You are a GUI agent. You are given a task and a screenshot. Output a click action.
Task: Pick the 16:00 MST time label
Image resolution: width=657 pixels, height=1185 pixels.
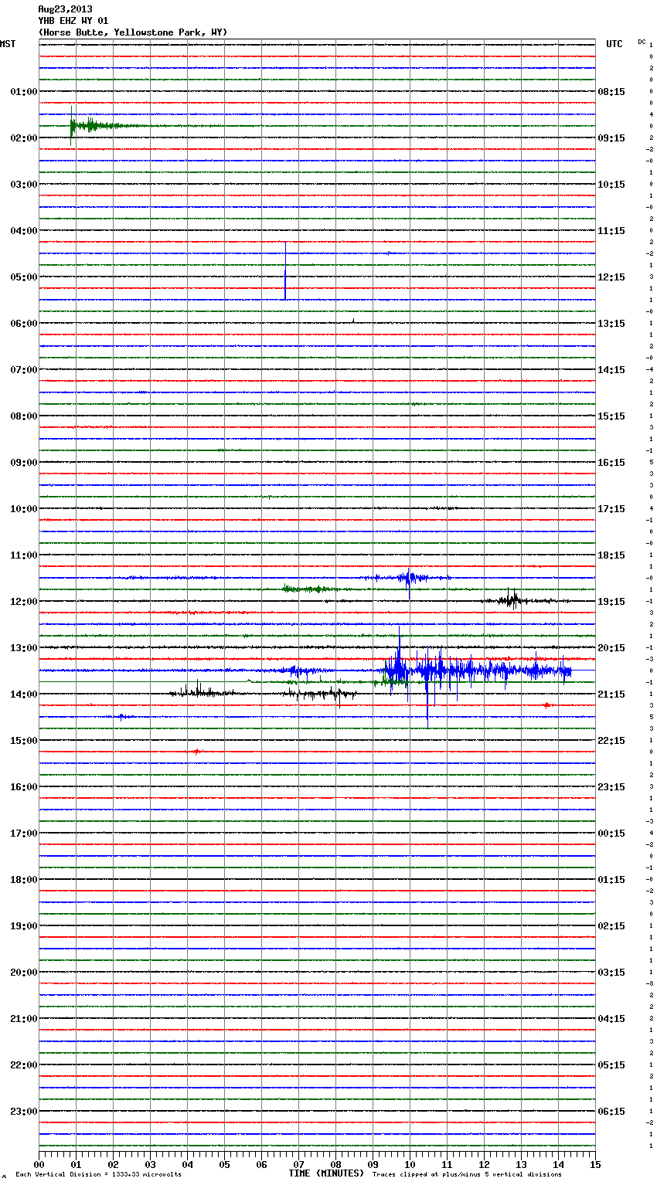(24, 787)
